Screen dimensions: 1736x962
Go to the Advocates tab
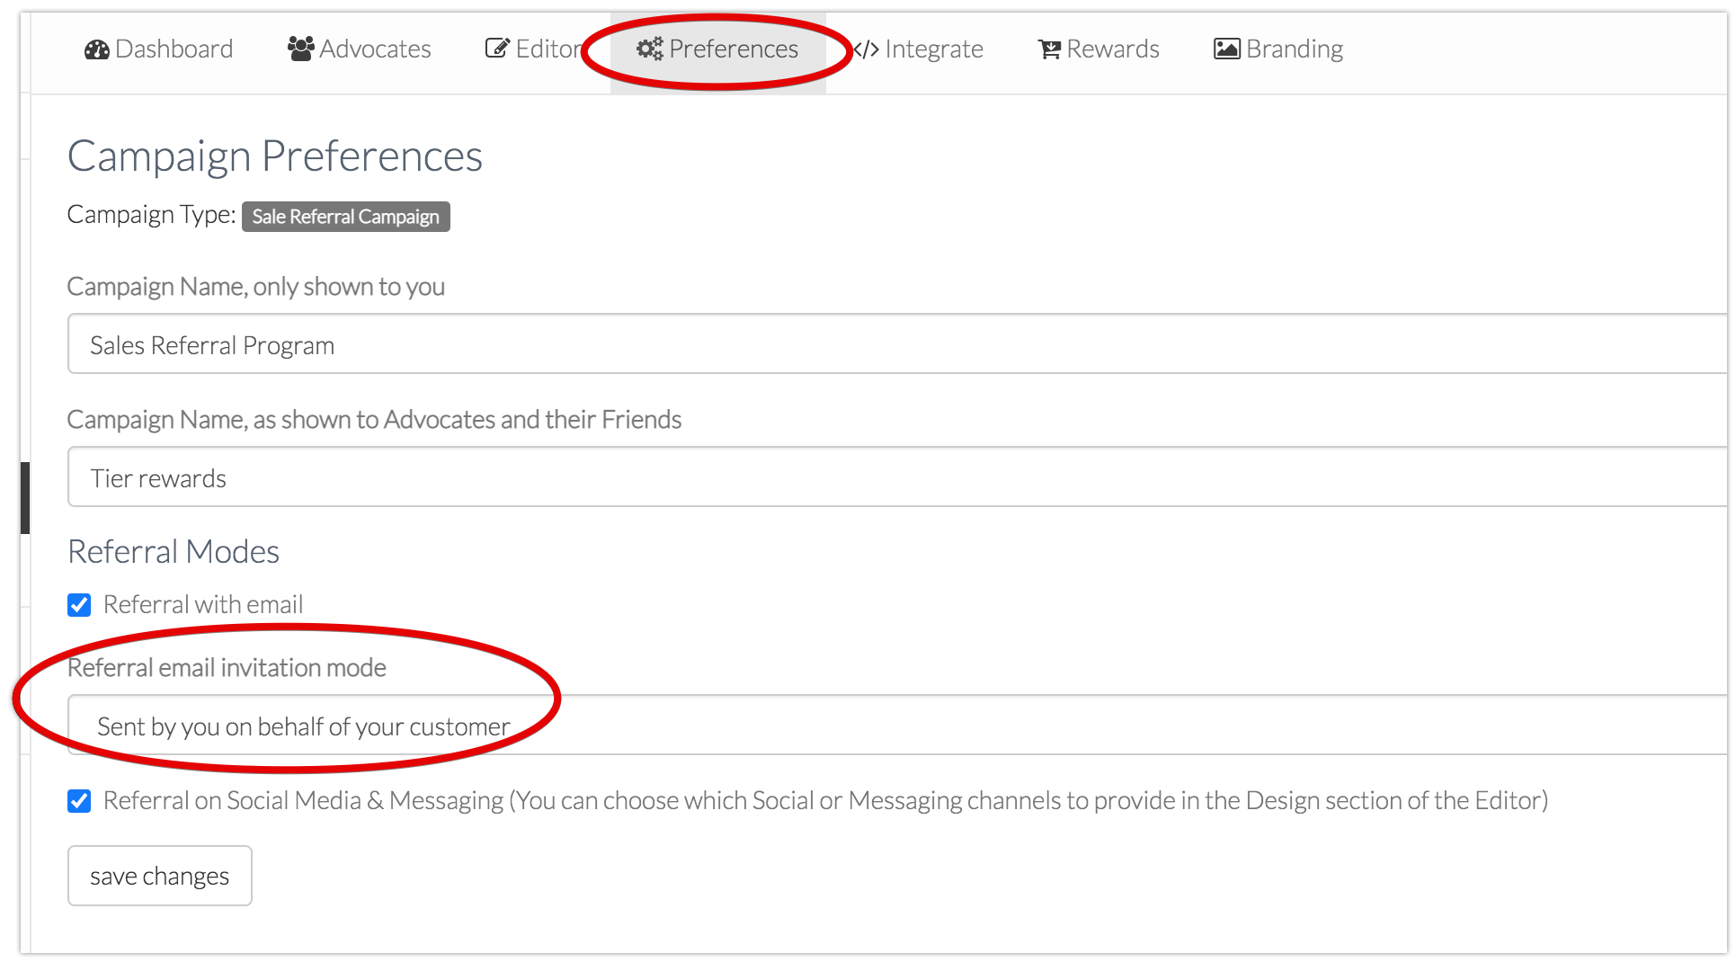pyautogui.click(x=359, y=49)
